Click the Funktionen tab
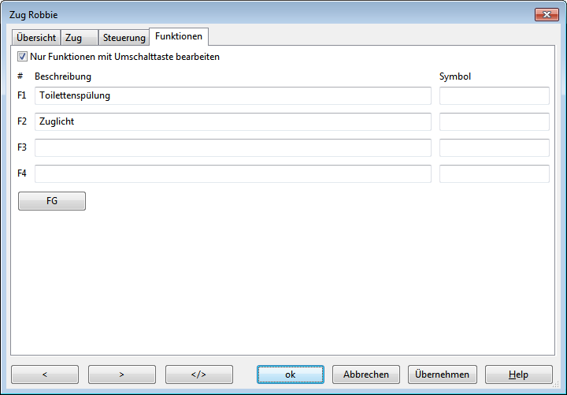 tap(179, 36)
